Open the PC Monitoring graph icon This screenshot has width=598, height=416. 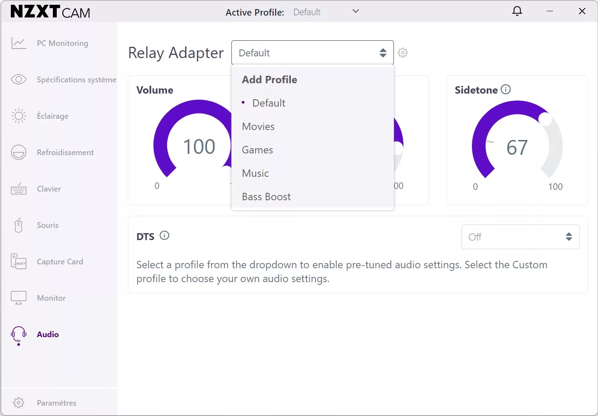coord(19,43)
